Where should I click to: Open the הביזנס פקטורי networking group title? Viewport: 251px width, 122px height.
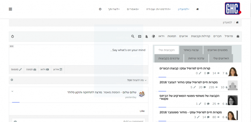tap(190, 97)
